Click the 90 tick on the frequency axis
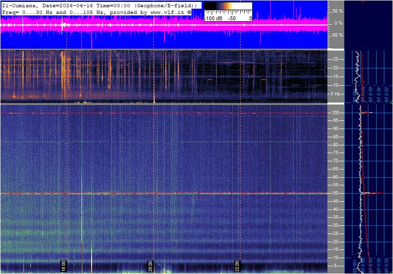393x274 pixels. coord(335,129)
